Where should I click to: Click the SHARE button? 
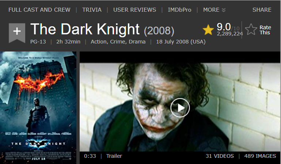point(262,9)
